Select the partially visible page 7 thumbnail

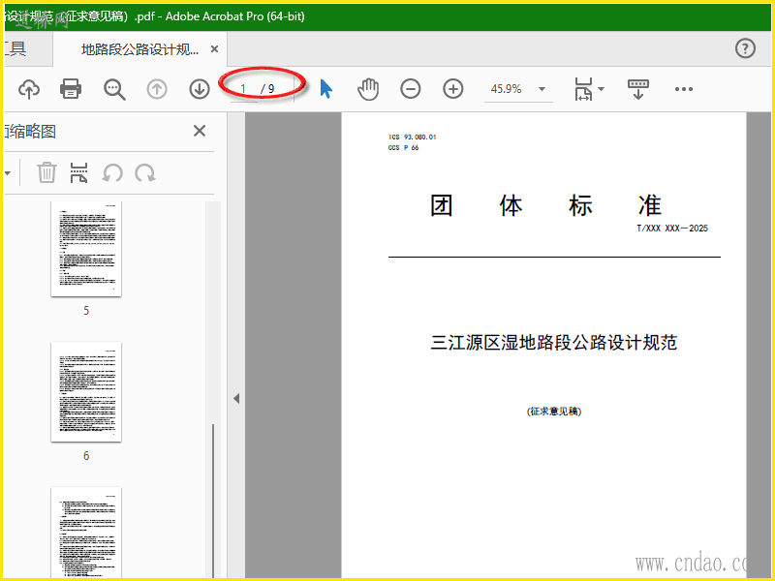pos(86,533)
